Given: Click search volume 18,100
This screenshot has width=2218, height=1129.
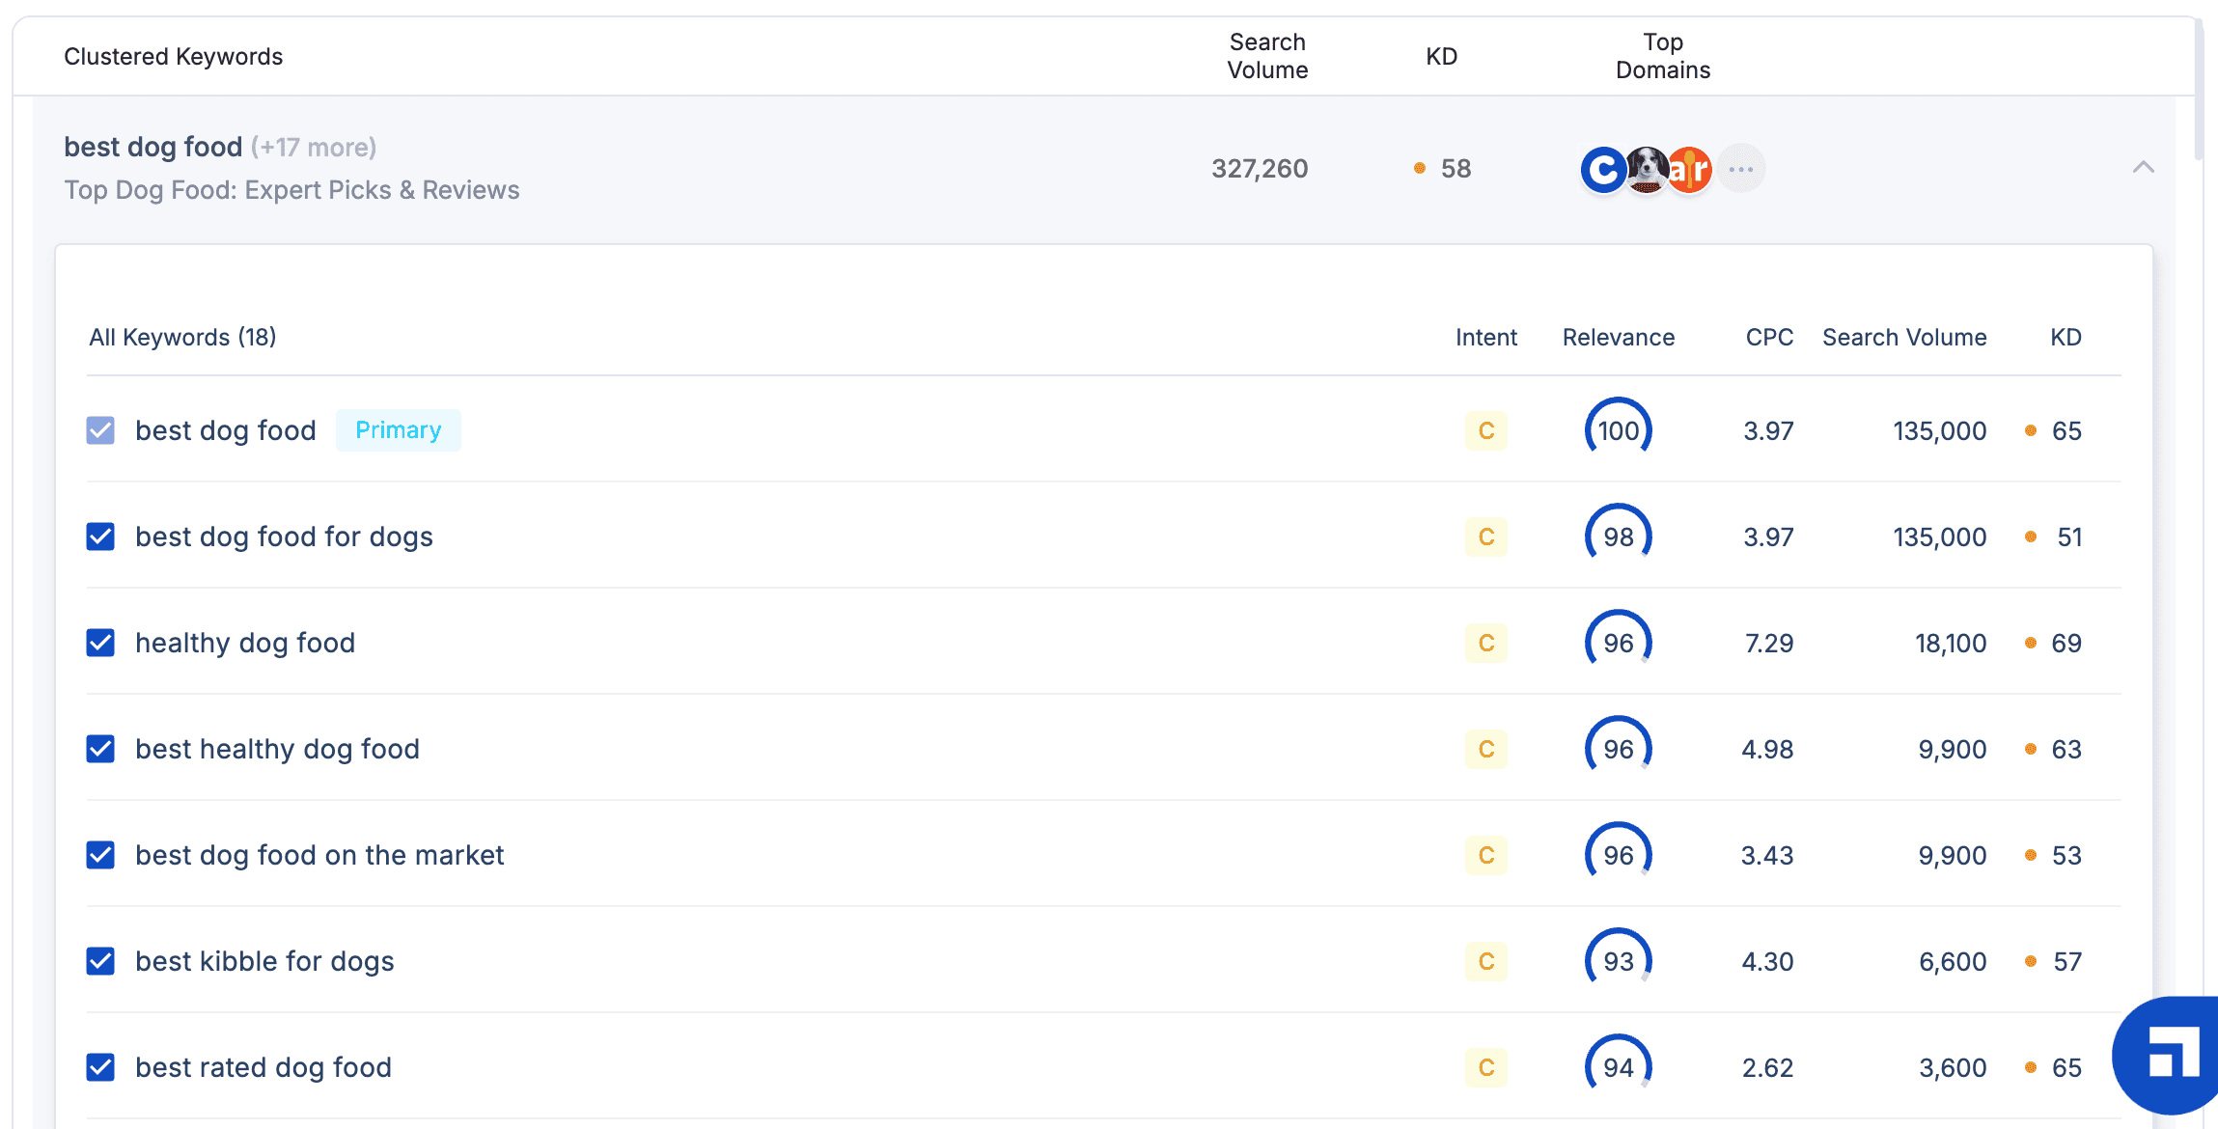Looking at the screenshot, I should click(1951, 644).
